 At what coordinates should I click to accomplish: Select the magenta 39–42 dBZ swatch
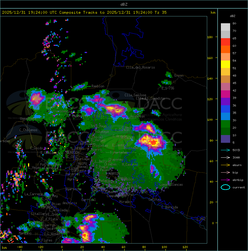coord(225,94)
